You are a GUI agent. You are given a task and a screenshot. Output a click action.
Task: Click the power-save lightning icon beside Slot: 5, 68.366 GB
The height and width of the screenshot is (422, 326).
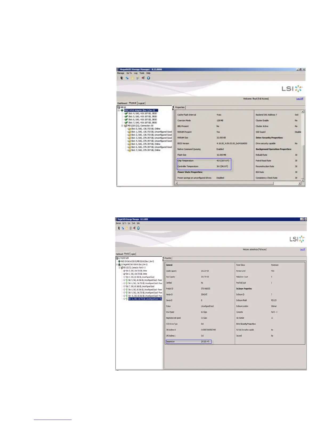127,280
